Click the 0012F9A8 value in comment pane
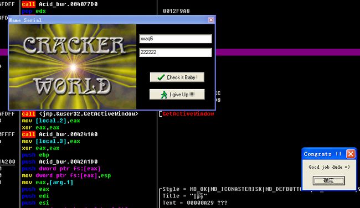Image resolution: width=360 pixels, height=208 pixels. [x=176, y=11]
